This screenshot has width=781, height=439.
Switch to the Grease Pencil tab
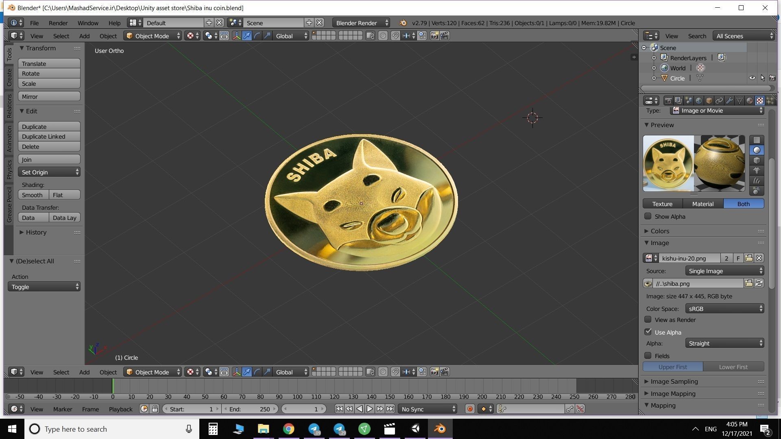(9, 205)
